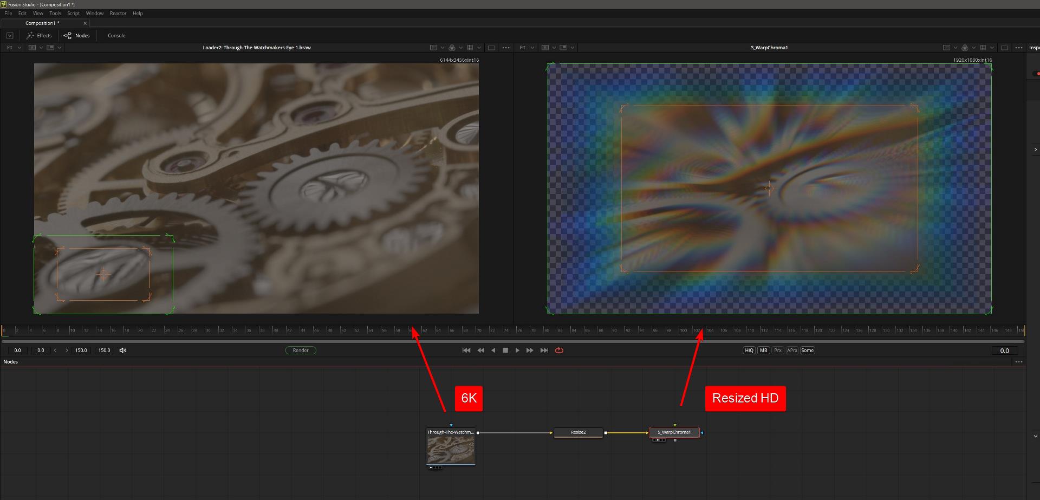The width and height of the screenshot is (1040, 500).
Task: Open right viewer Fit zoom dropdown
Action: click(x=527, y=48)
